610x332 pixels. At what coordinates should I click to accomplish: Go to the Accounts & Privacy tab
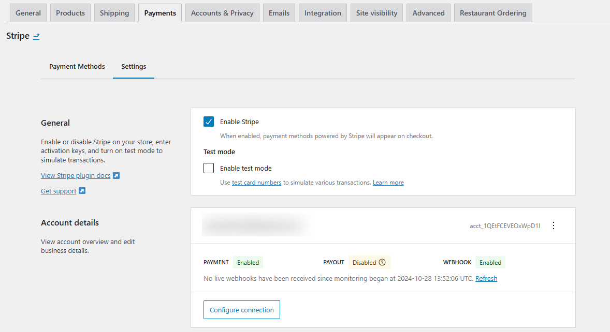tap(222, 12)
